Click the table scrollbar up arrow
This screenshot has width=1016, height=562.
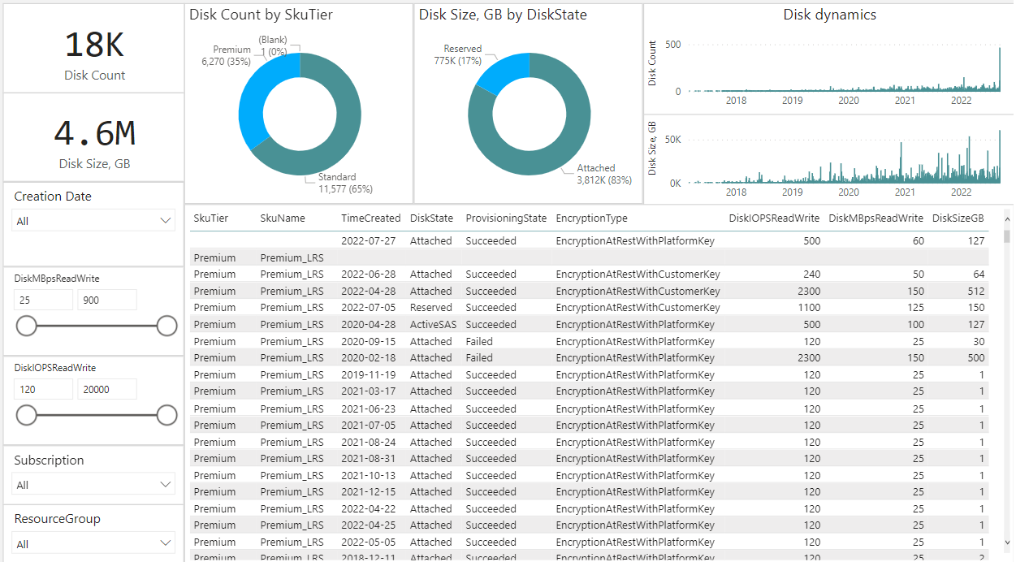tap(1007, 216)
